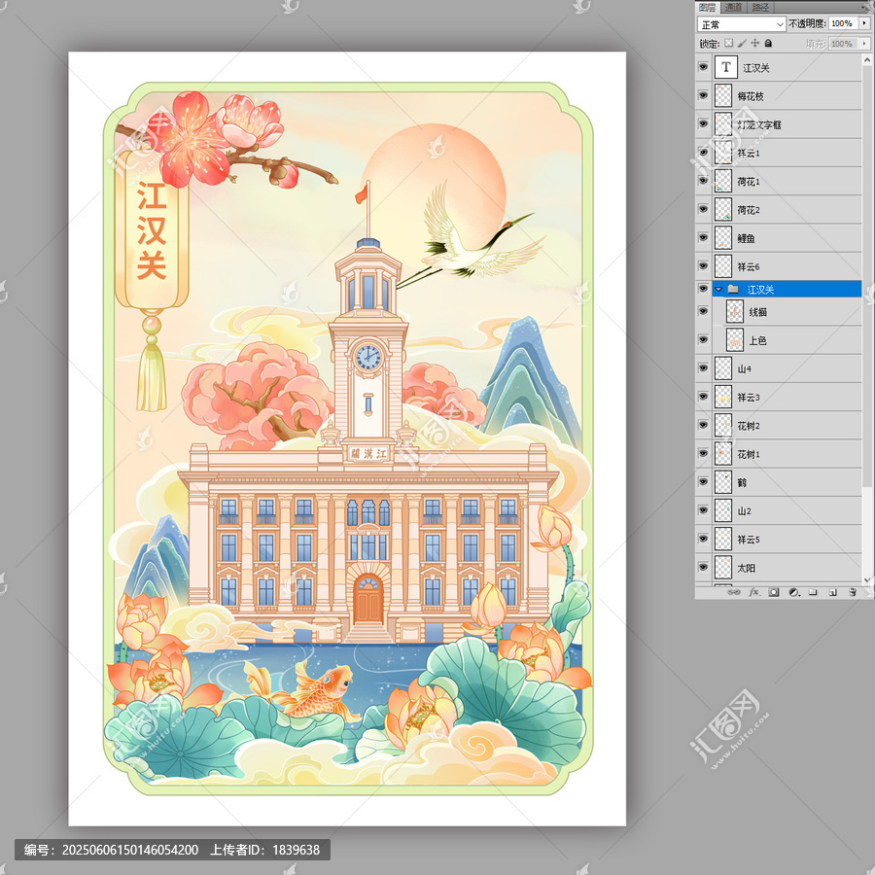
Task: Select the 鹤 layer name
Action: (742, 482)
